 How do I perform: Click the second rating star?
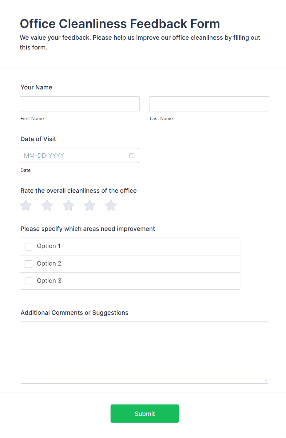47,205
